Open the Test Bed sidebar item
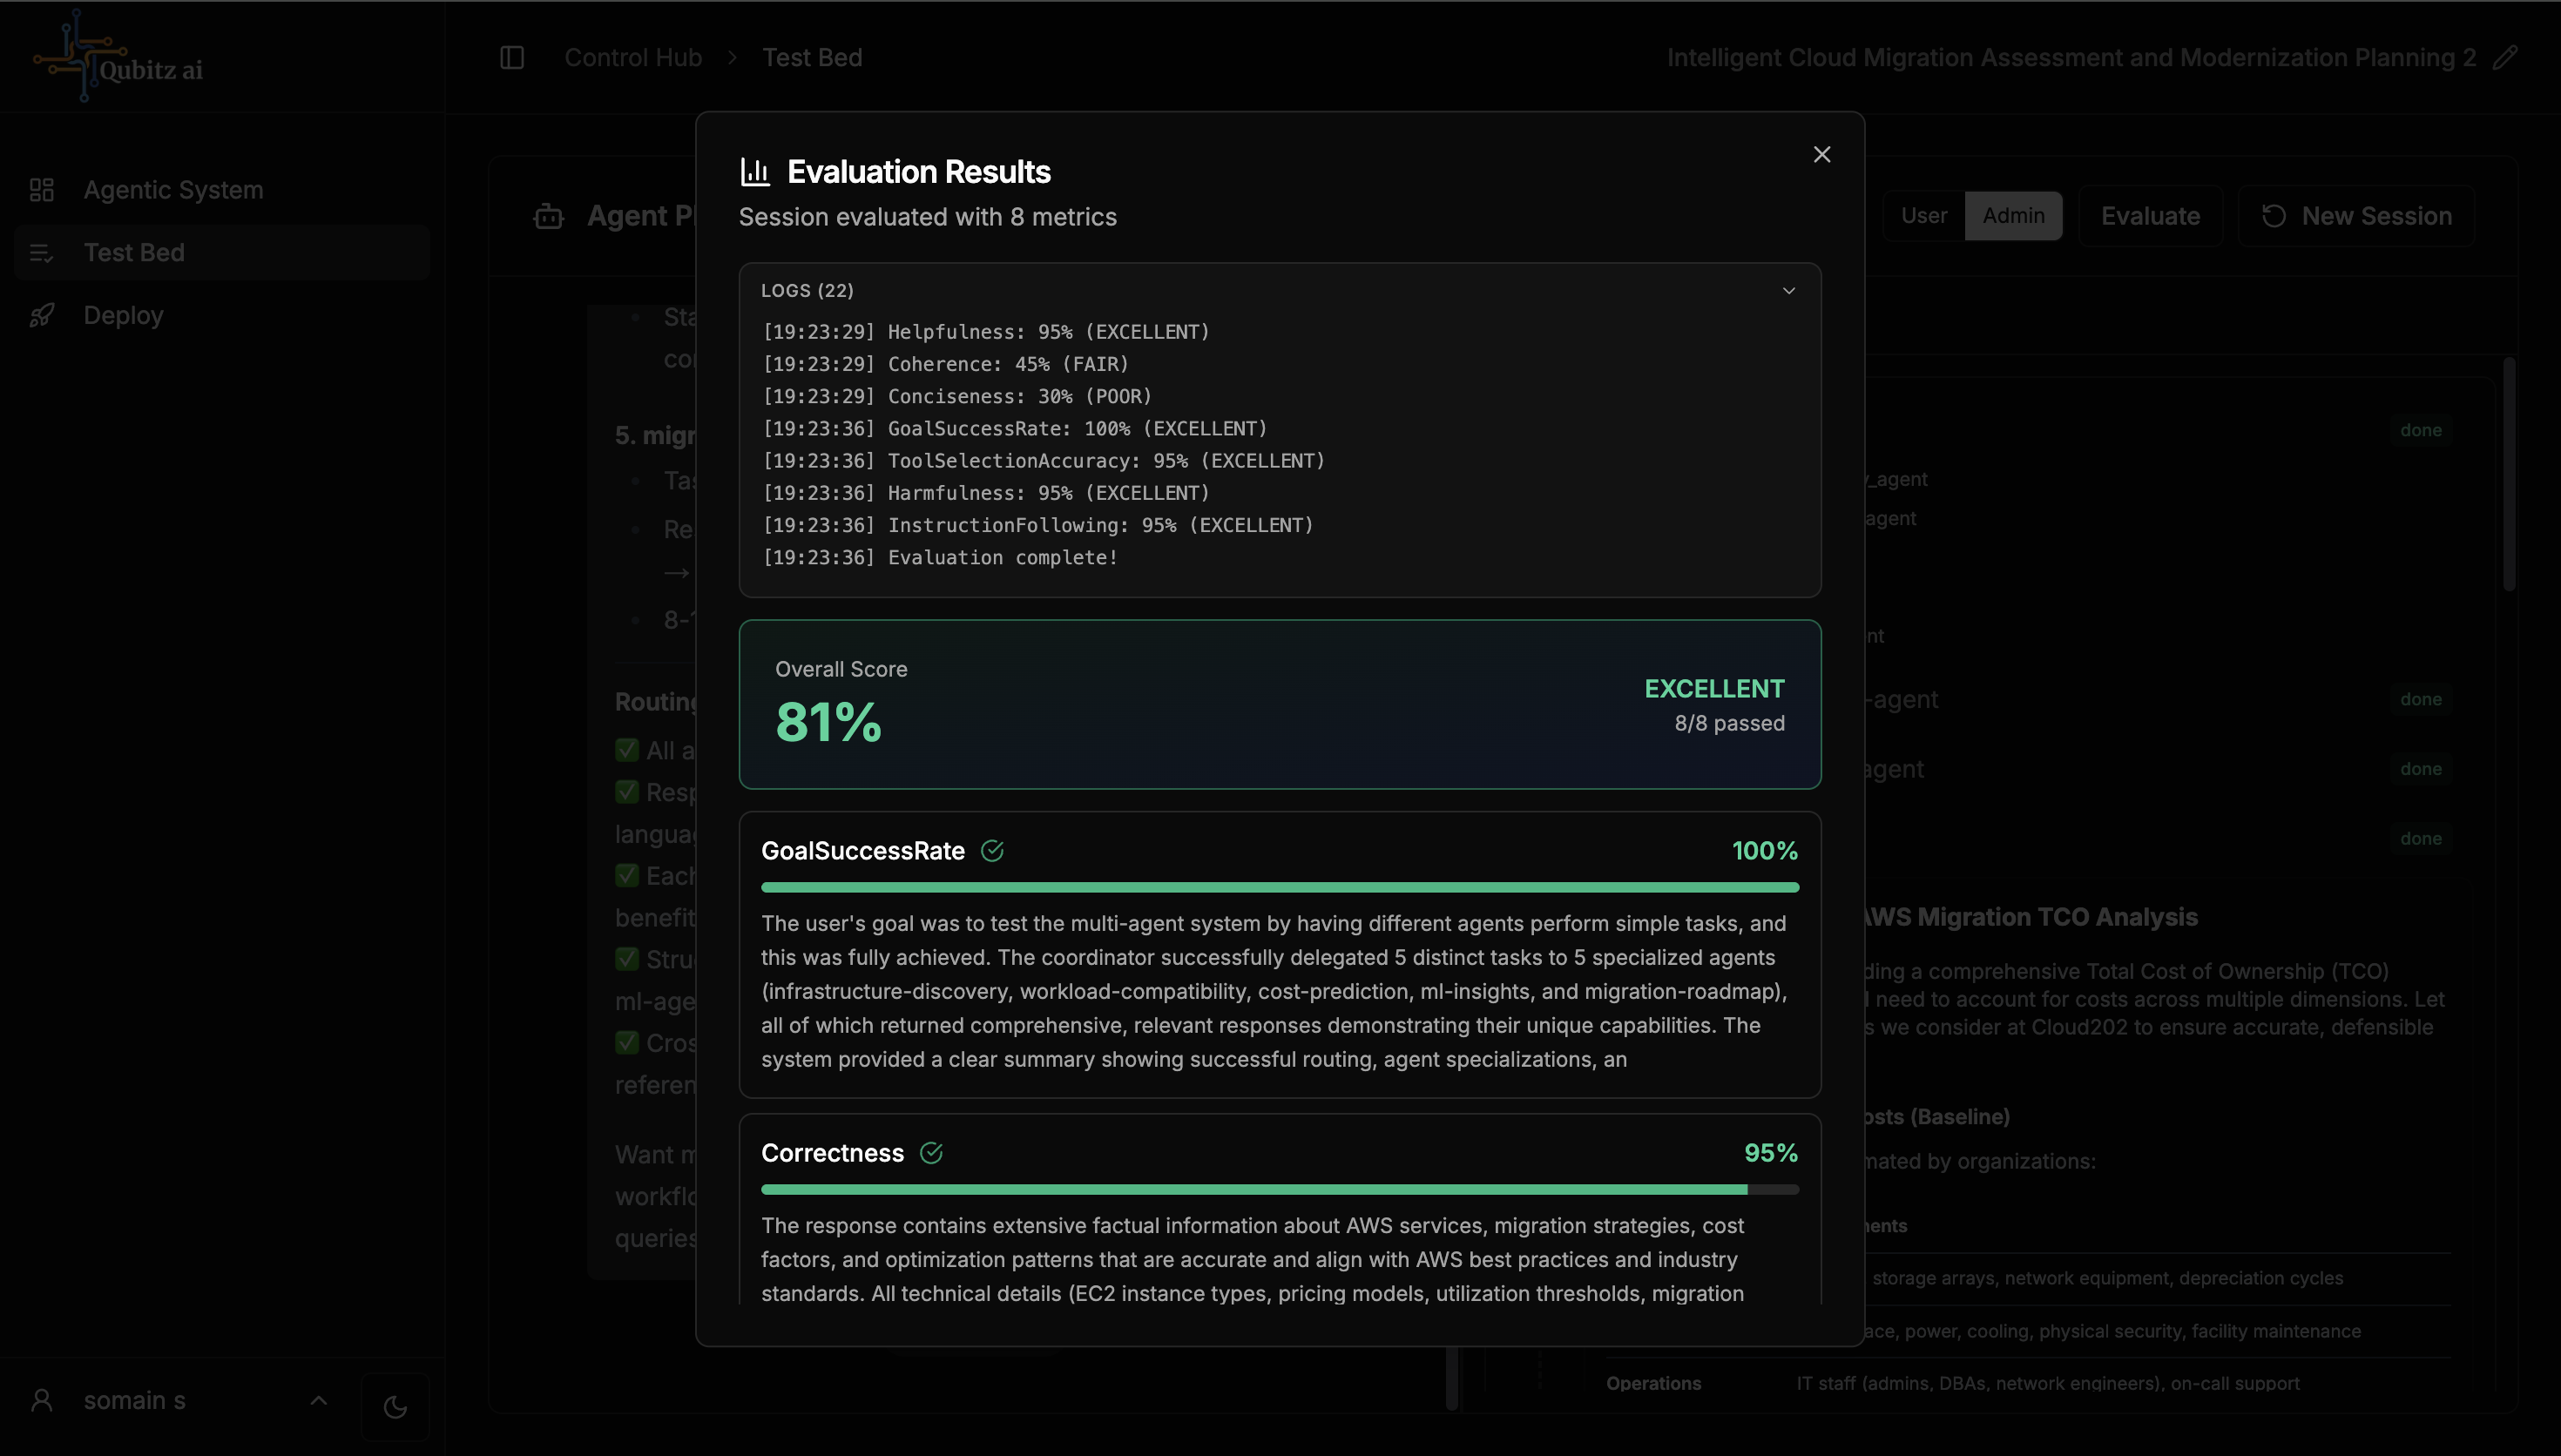2561x1456 pixels. coord(134,253)
